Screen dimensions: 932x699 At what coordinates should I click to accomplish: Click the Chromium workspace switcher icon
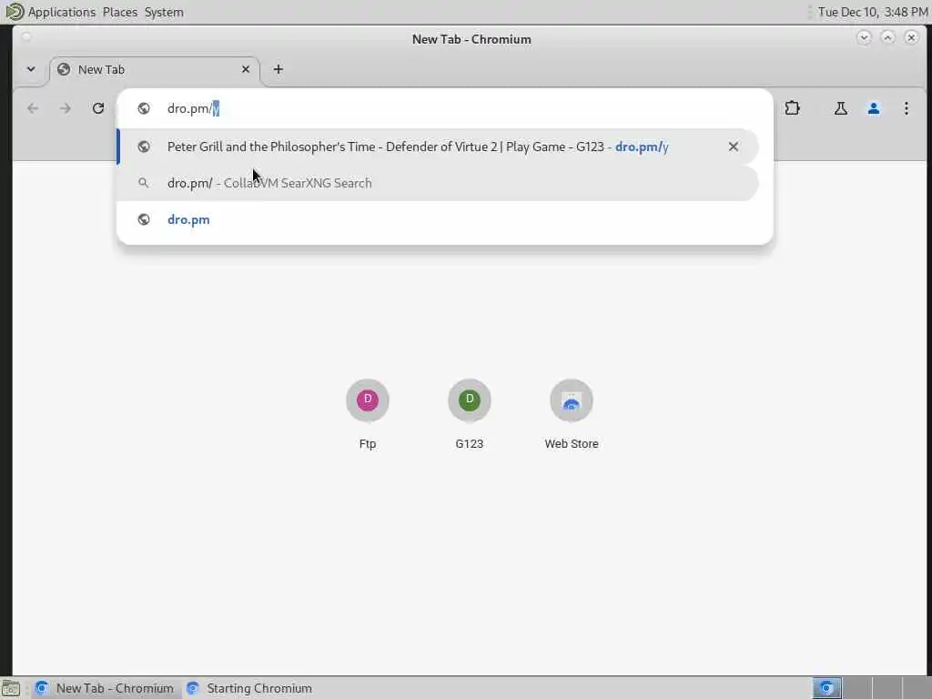coord(826,688)
